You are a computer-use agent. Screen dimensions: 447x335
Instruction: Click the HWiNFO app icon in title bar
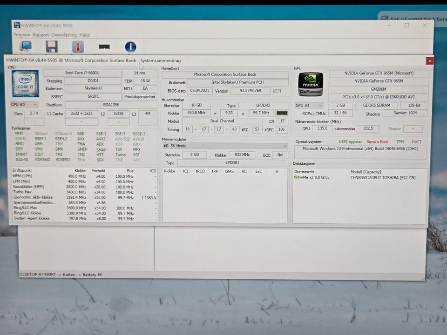click(x=17, y=25)
